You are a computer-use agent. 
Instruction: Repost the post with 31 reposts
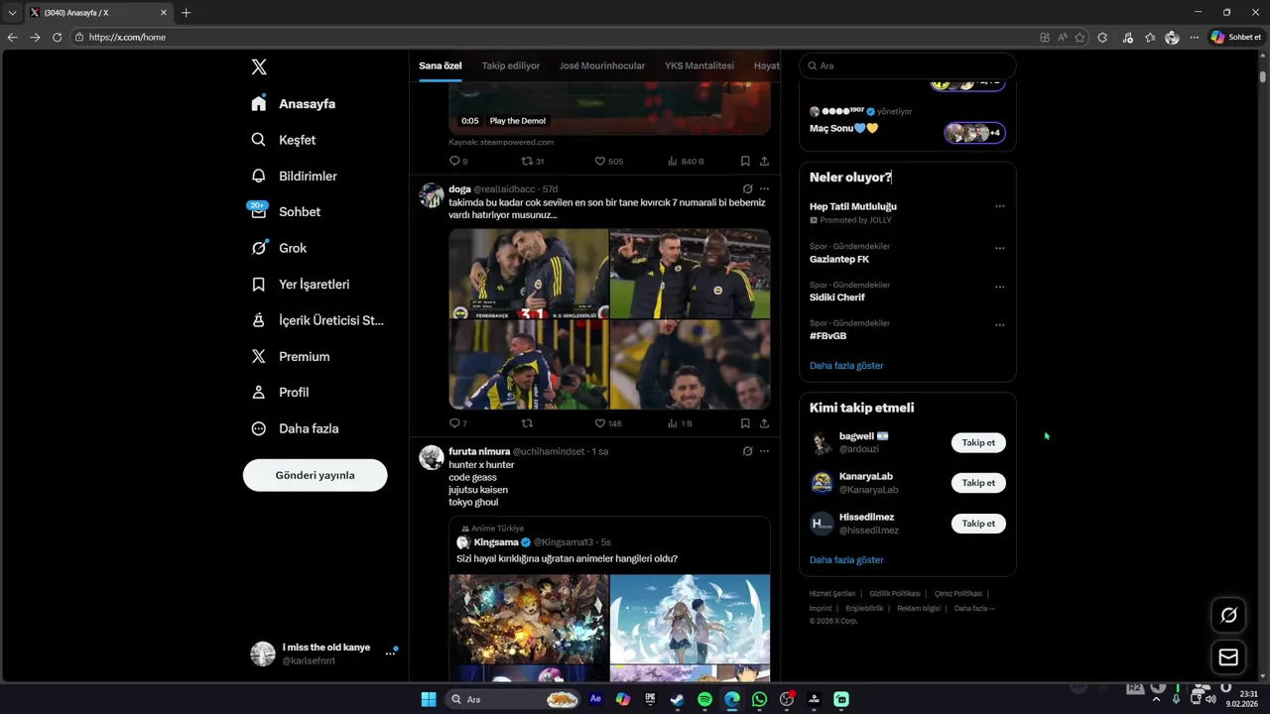click(x=533, y=161)
